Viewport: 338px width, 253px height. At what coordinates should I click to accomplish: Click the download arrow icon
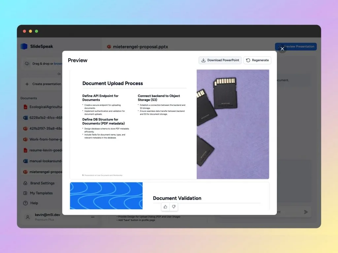pyautogui.click(x=203, y=60)
